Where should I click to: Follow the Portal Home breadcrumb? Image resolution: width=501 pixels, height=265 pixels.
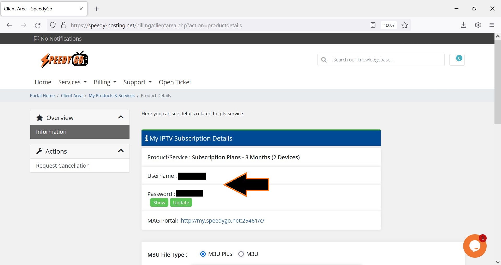[x=42, y=96]
